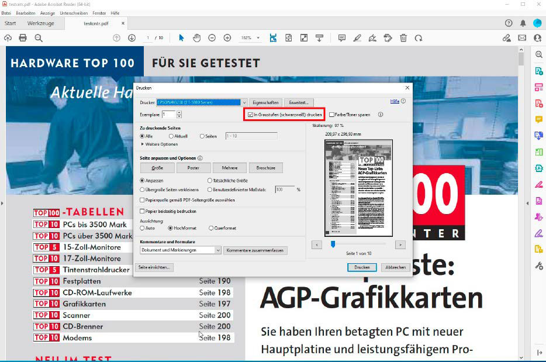Enable Farbe/Toner sparen checkbox
Viewport: 546px width, 362px height.
click(x=331, y=115)
